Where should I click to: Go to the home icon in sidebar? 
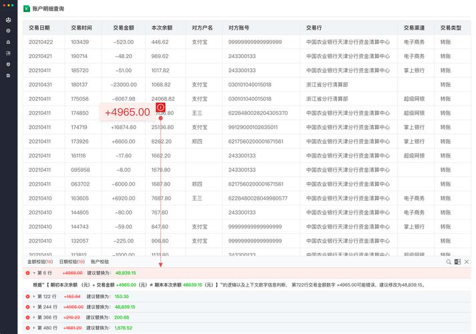coord(8,42)
